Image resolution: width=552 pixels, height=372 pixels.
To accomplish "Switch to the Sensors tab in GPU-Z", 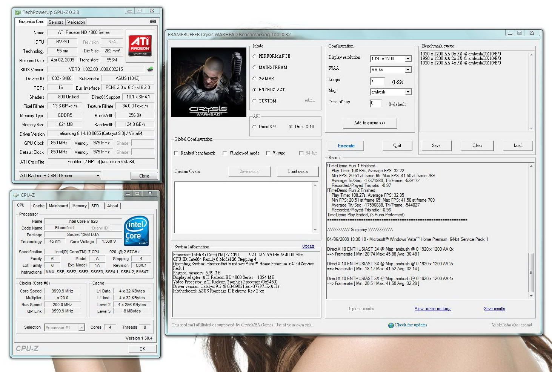I will click(56, 22).
